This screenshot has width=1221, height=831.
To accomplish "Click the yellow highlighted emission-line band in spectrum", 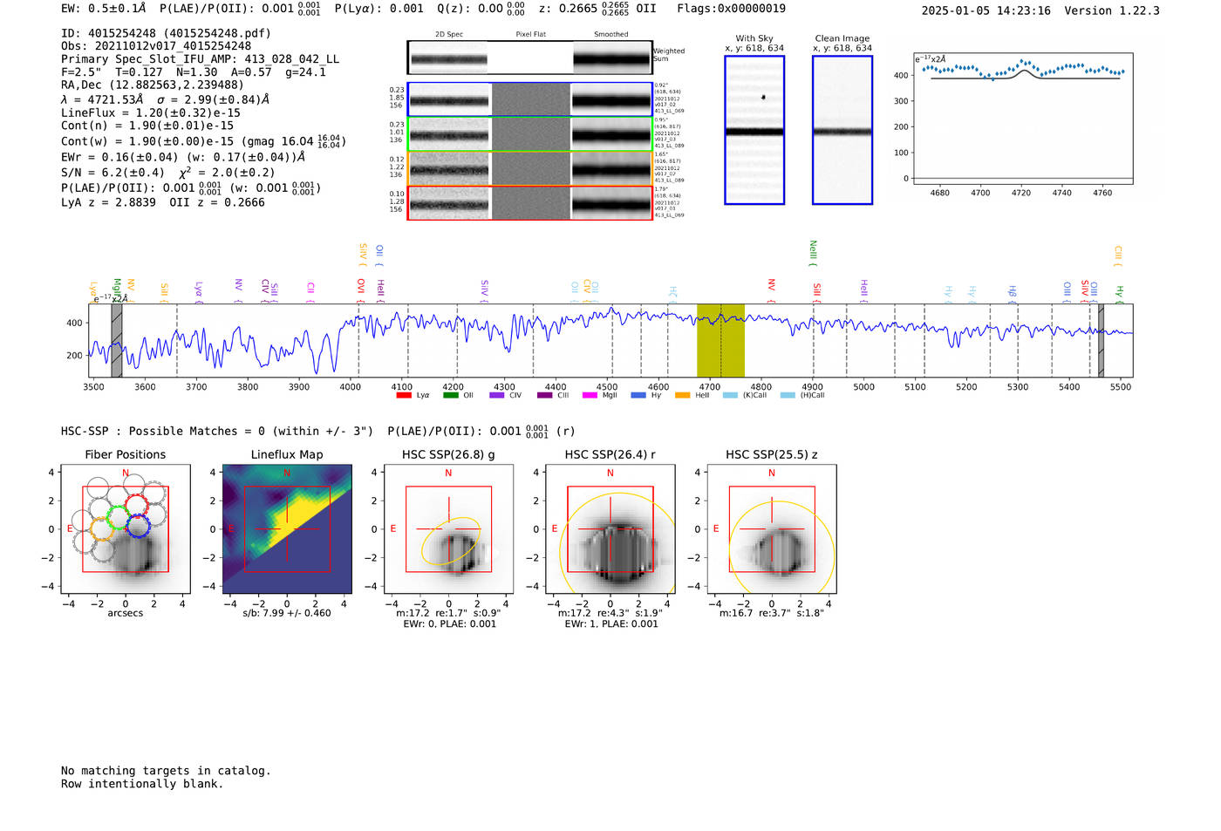I will (720, 341).
